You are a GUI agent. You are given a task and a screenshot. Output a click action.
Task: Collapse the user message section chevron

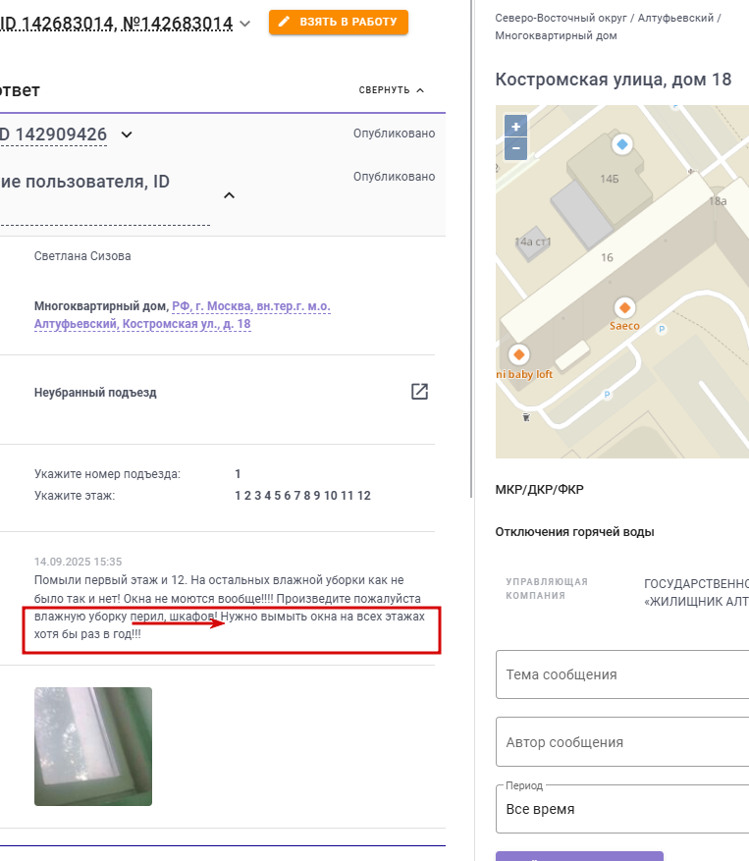229,195
